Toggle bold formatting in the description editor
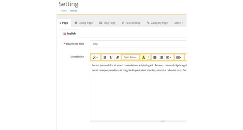This screenshot has height=130, width=243. pyautogui.click(x=105, y=57)
